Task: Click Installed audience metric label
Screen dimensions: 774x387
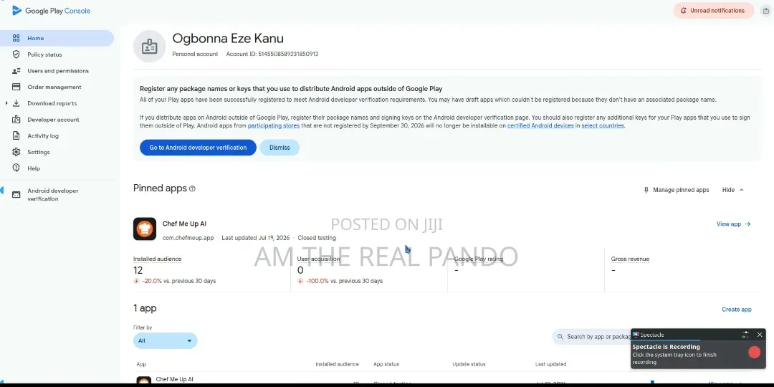Action: point(157,259)
